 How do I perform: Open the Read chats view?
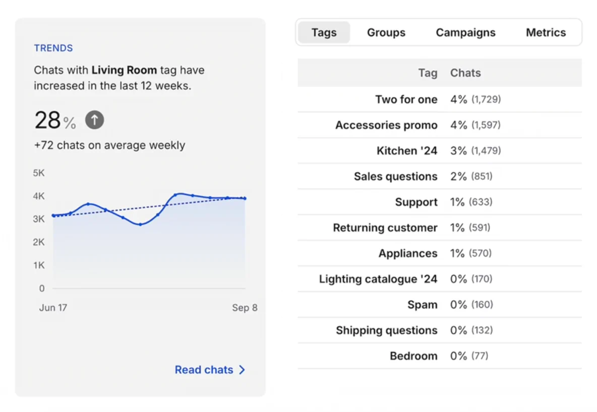click(x=204, y=370)
